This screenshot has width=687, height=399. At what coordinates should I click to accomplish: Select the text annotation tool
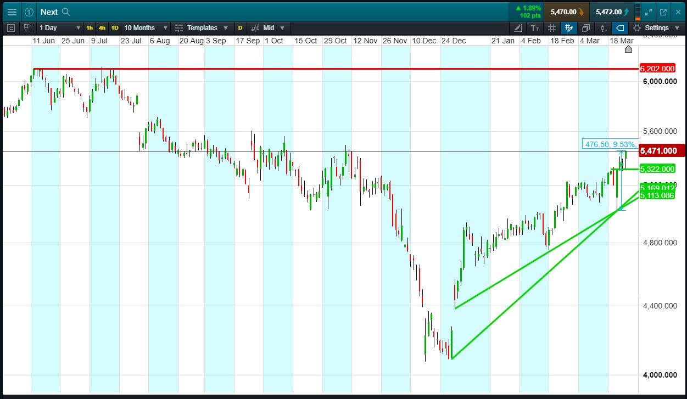(x=535, y=27)
